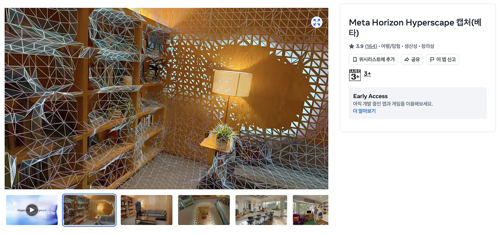Select the wireframe bookshelf room thumbnail
This screenshot has height=235, width=498.
89,210
